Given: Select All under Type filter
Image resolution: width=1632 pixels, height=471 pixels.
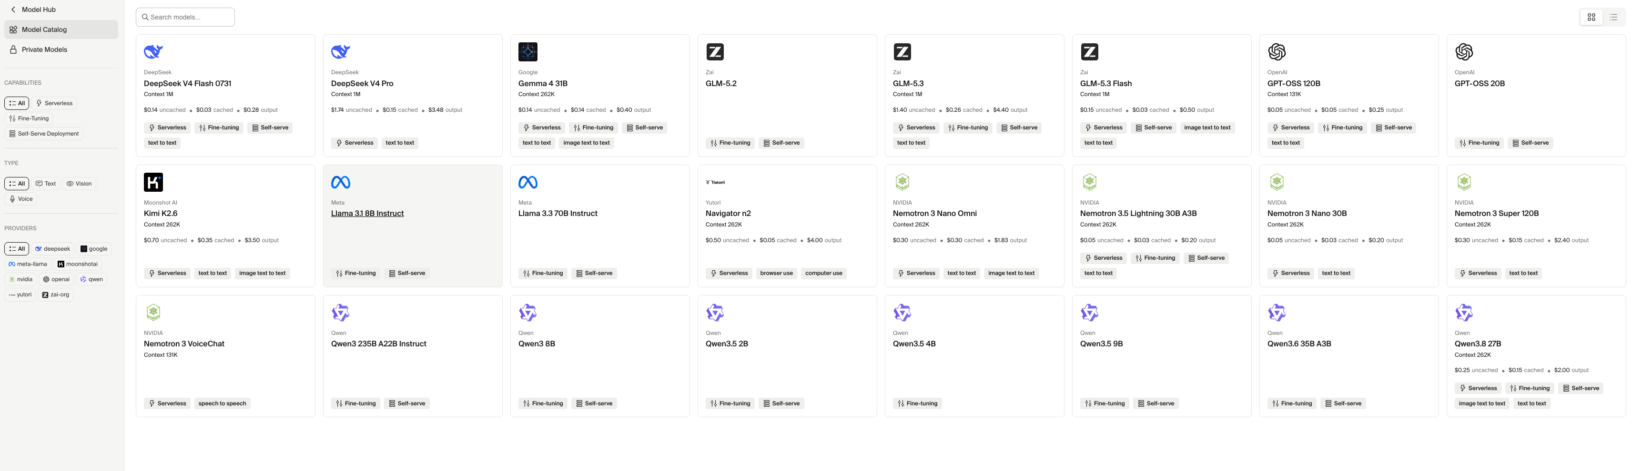Looking at the screenshot, I should tap(17, 183).
